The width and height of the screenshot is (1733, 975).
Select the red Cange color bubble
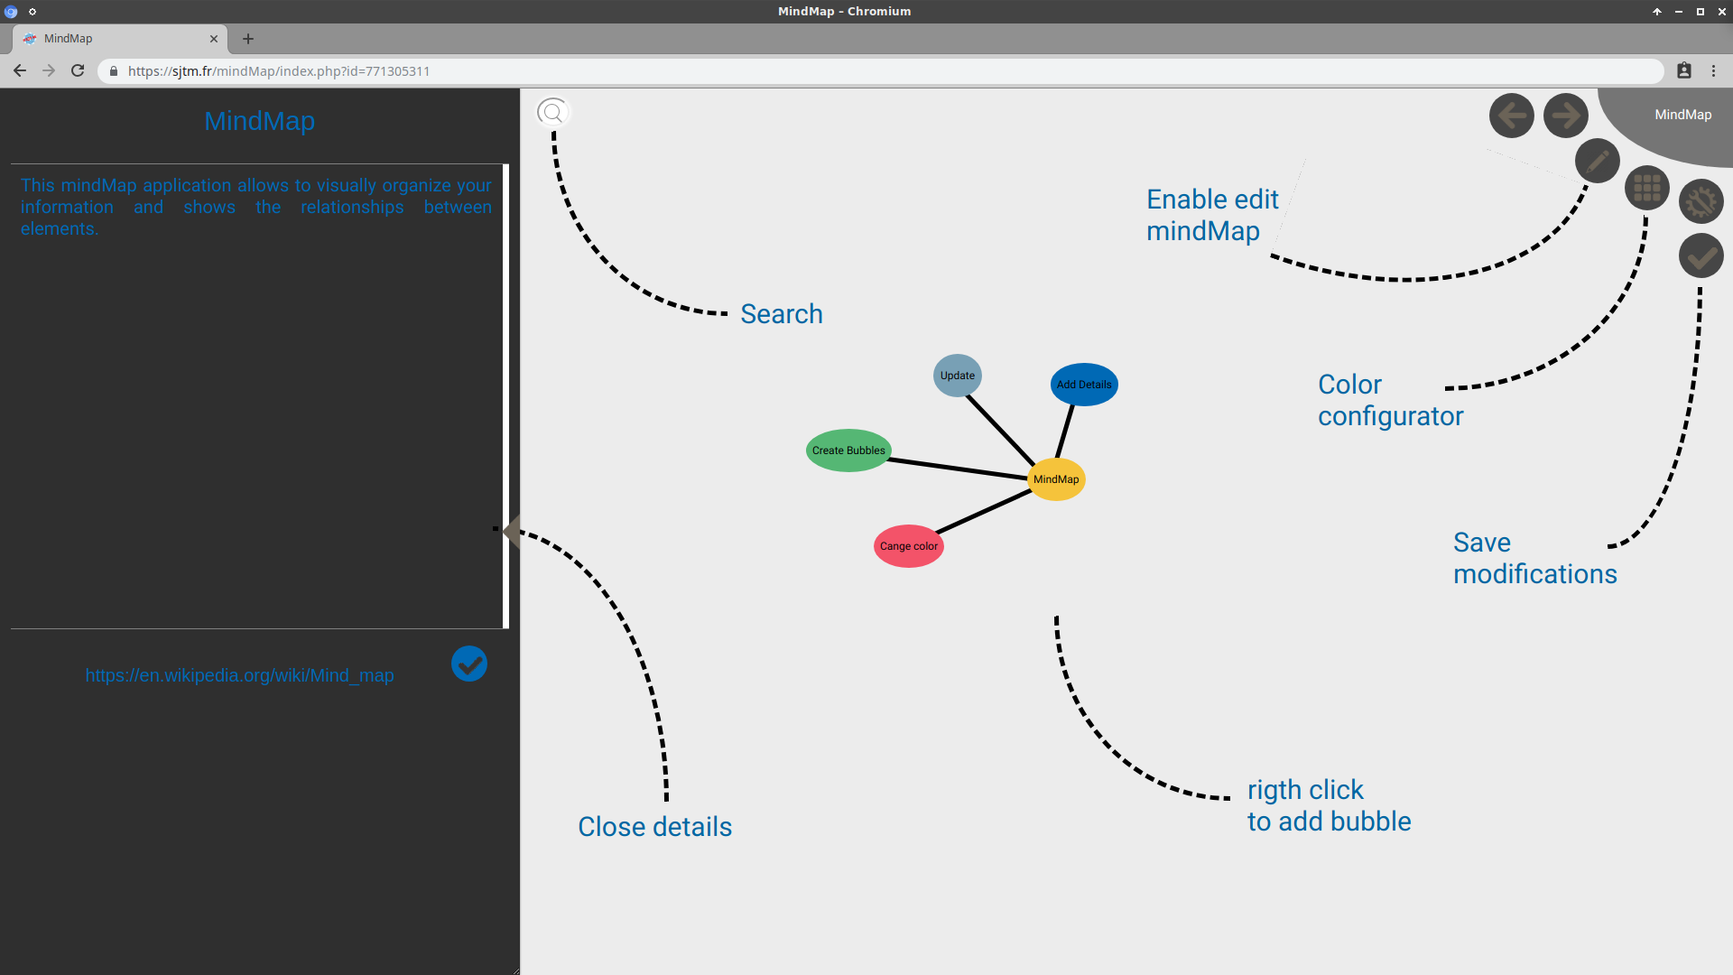click(908, 546)
